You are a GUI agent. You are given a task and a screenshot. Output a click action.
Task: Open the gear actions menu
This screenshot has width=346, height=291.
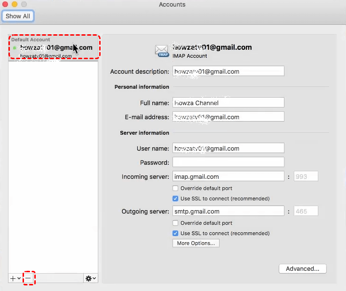coord(91,278)
